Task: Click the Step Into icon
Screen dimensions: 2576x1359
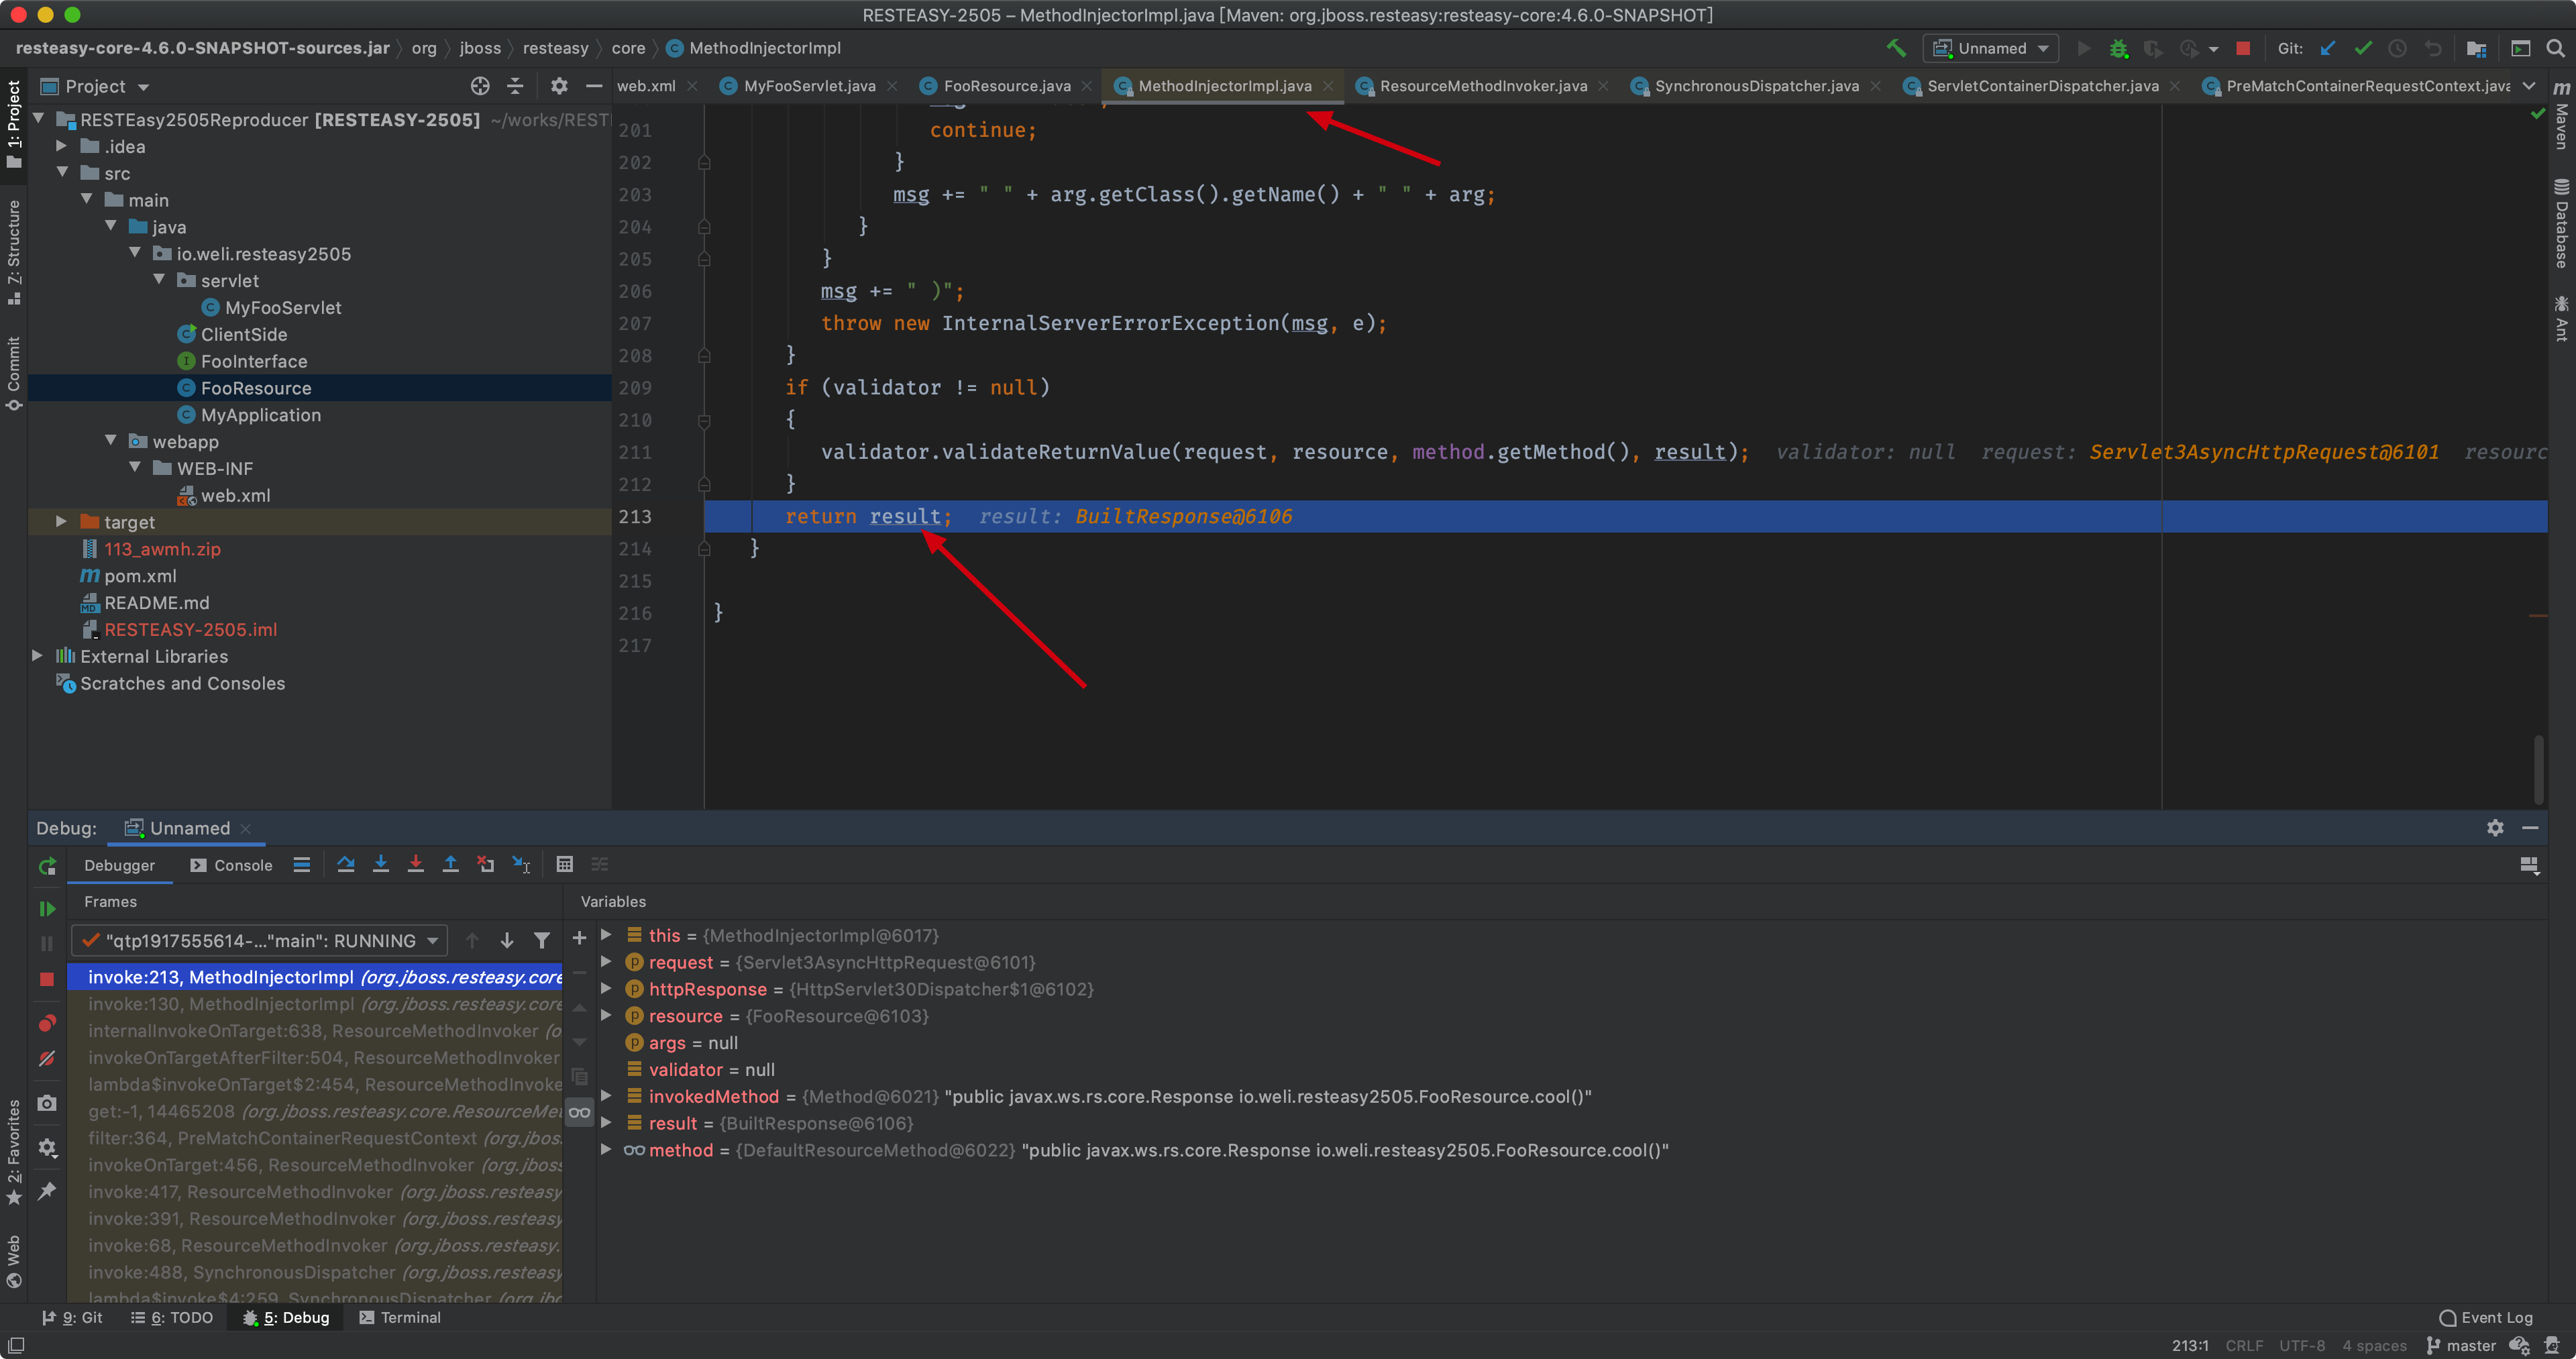Action: pos(381,865)
